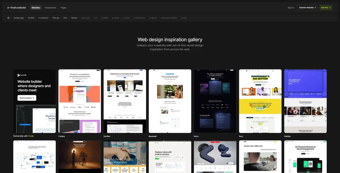
Task: Click the locked Web3 filter
Action: pos(105,18)
